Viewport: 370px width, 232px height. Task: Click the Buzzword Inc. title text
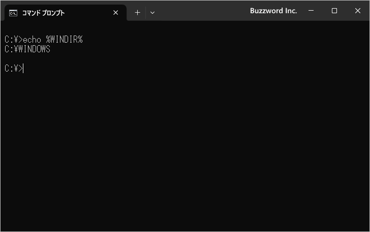[273, 11]
